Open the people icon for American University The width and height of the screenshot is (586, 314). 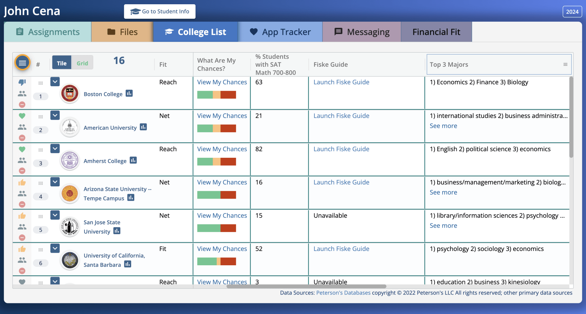22,127
